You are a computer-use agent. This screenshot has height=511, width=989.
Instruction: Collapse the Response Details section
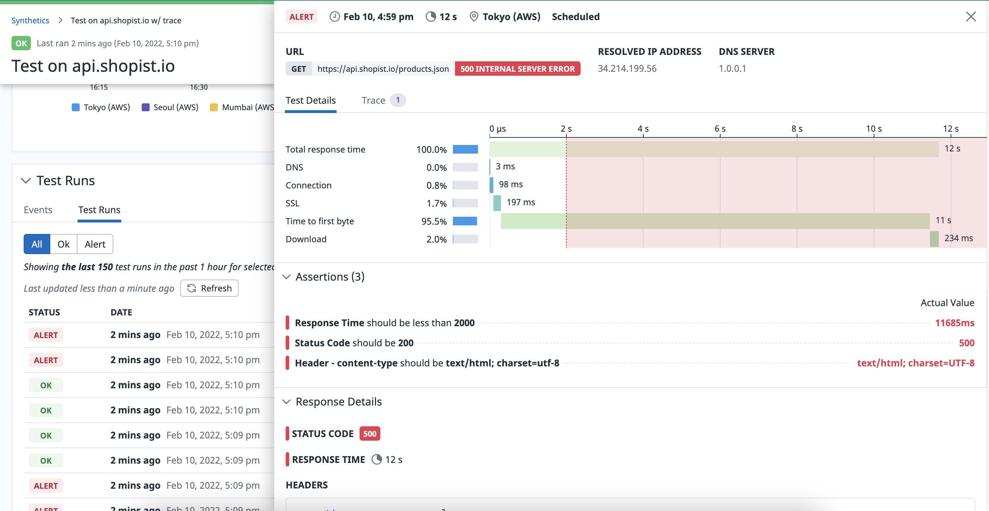pyautogui.click(x=286, y=402)
